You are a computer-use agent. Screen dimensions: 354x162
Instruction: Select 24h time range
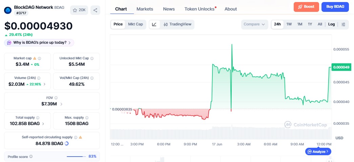click(277, 24)
